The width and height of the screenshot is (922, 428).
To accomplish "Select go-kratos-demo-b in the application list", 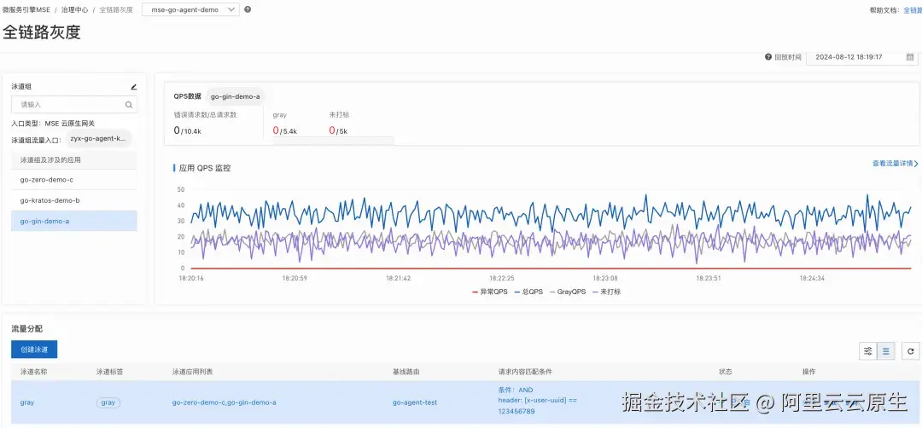I will [x=74, y=200].
